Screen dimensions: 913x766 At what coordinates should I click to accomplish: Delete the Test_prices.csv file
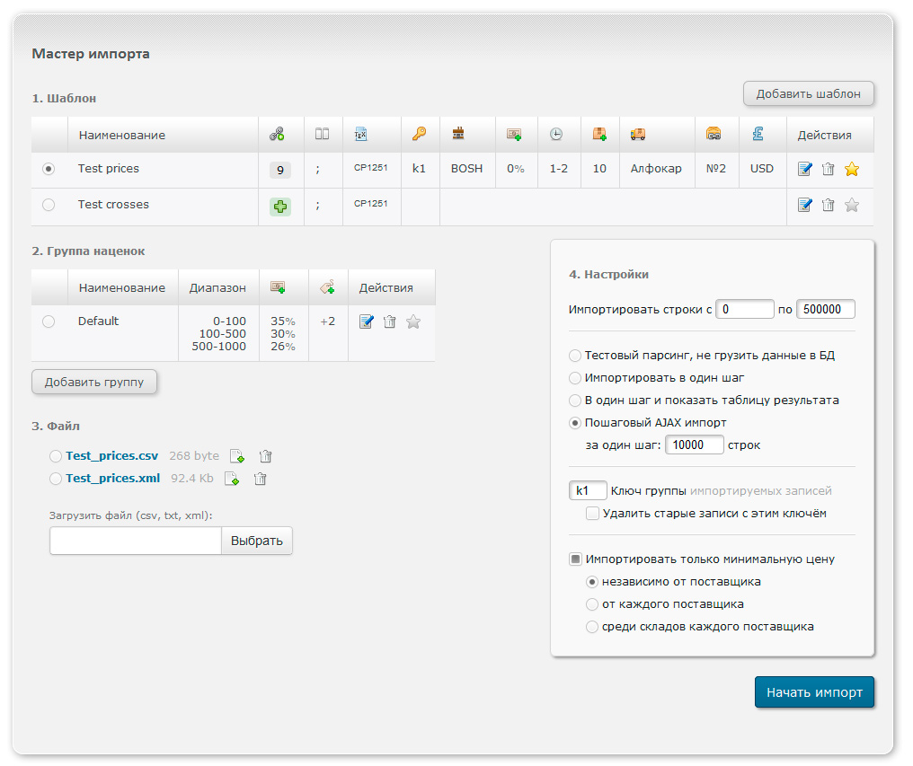(x=265, y=456)
